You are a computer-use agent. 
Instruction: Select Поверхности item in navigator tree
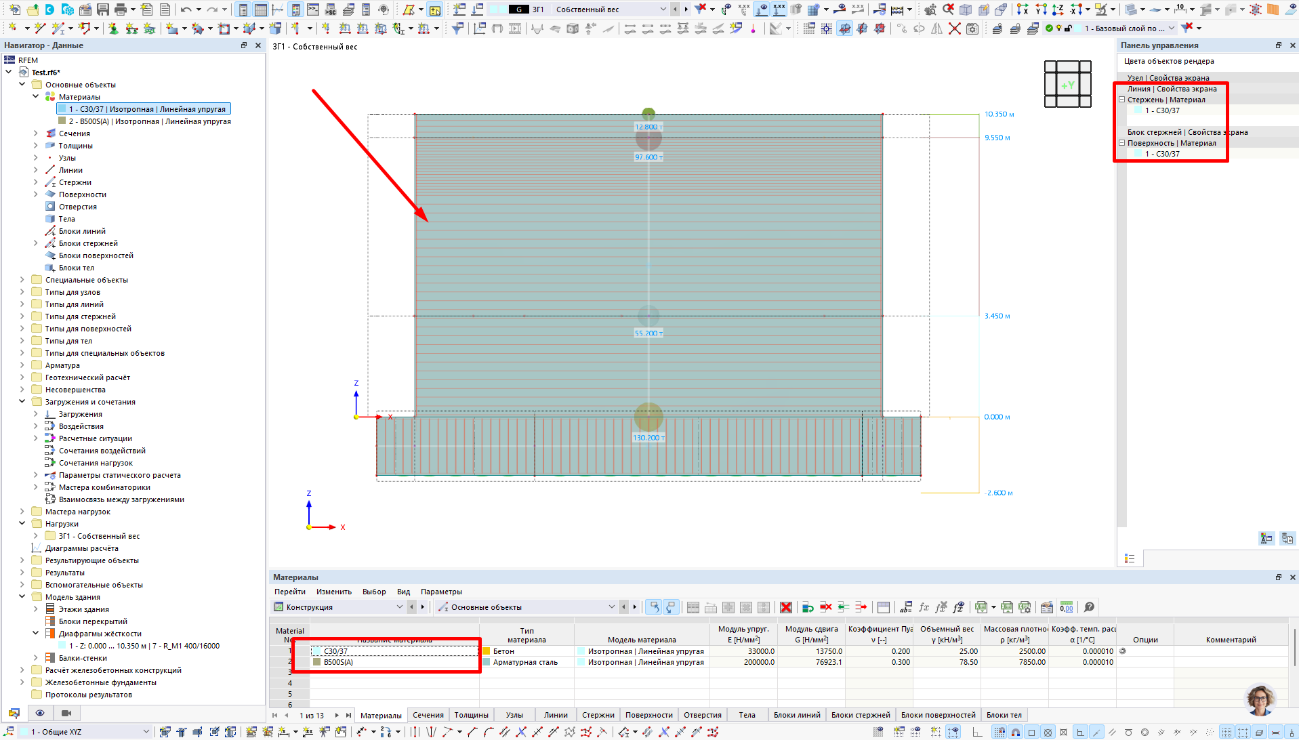pos(82,194)
